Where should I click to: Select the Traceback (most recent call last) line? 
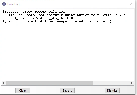37,12
